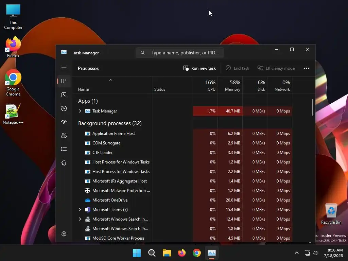Screen dimensions: 348x261
Task: Click the 20.0 MB OneDrive memory cell
Action: click(x=230, y=200)
